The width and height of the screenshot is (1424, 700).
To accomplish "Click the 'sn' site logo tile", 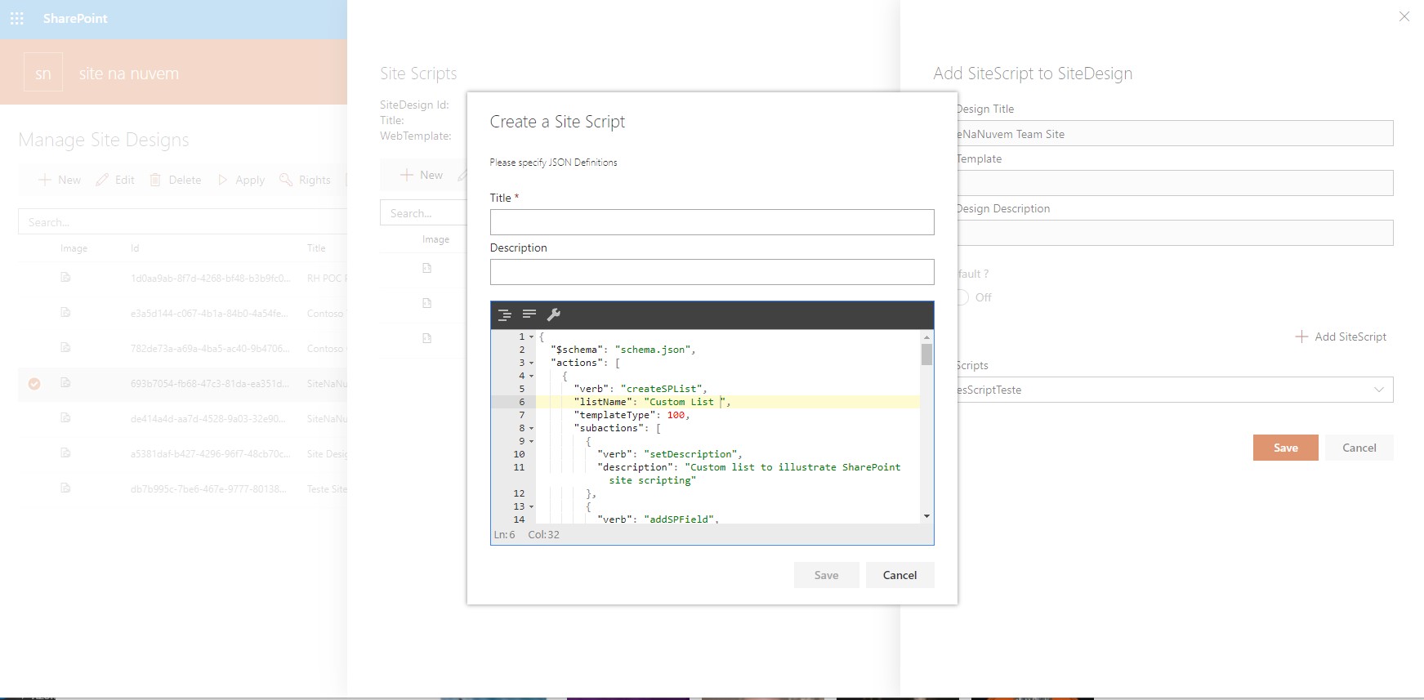I will tap(43, 73).
